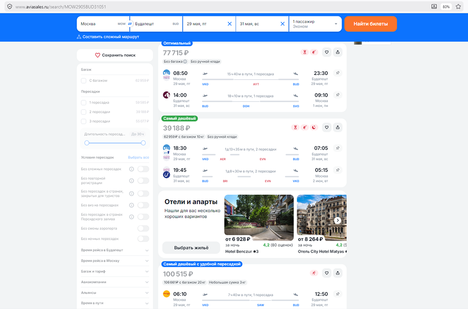Pin the 06:10 Moscow departure flight
This screenshot has width=468, height=309.
pos(338,294)
